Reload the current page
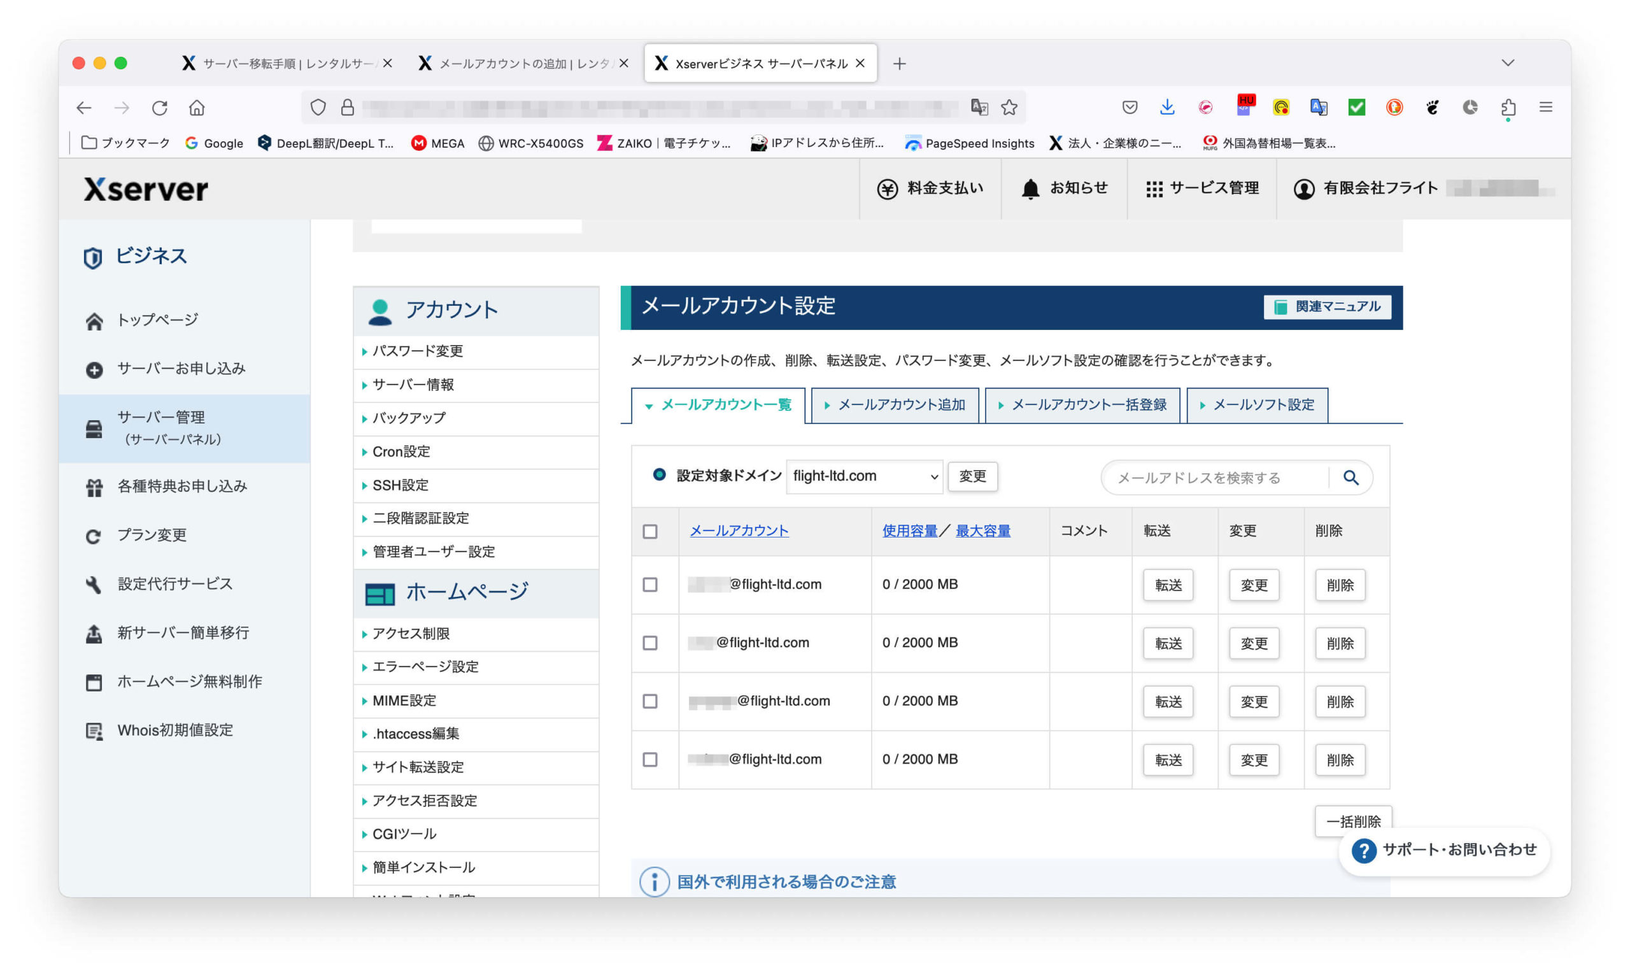1630x975 pixels. 160,107
